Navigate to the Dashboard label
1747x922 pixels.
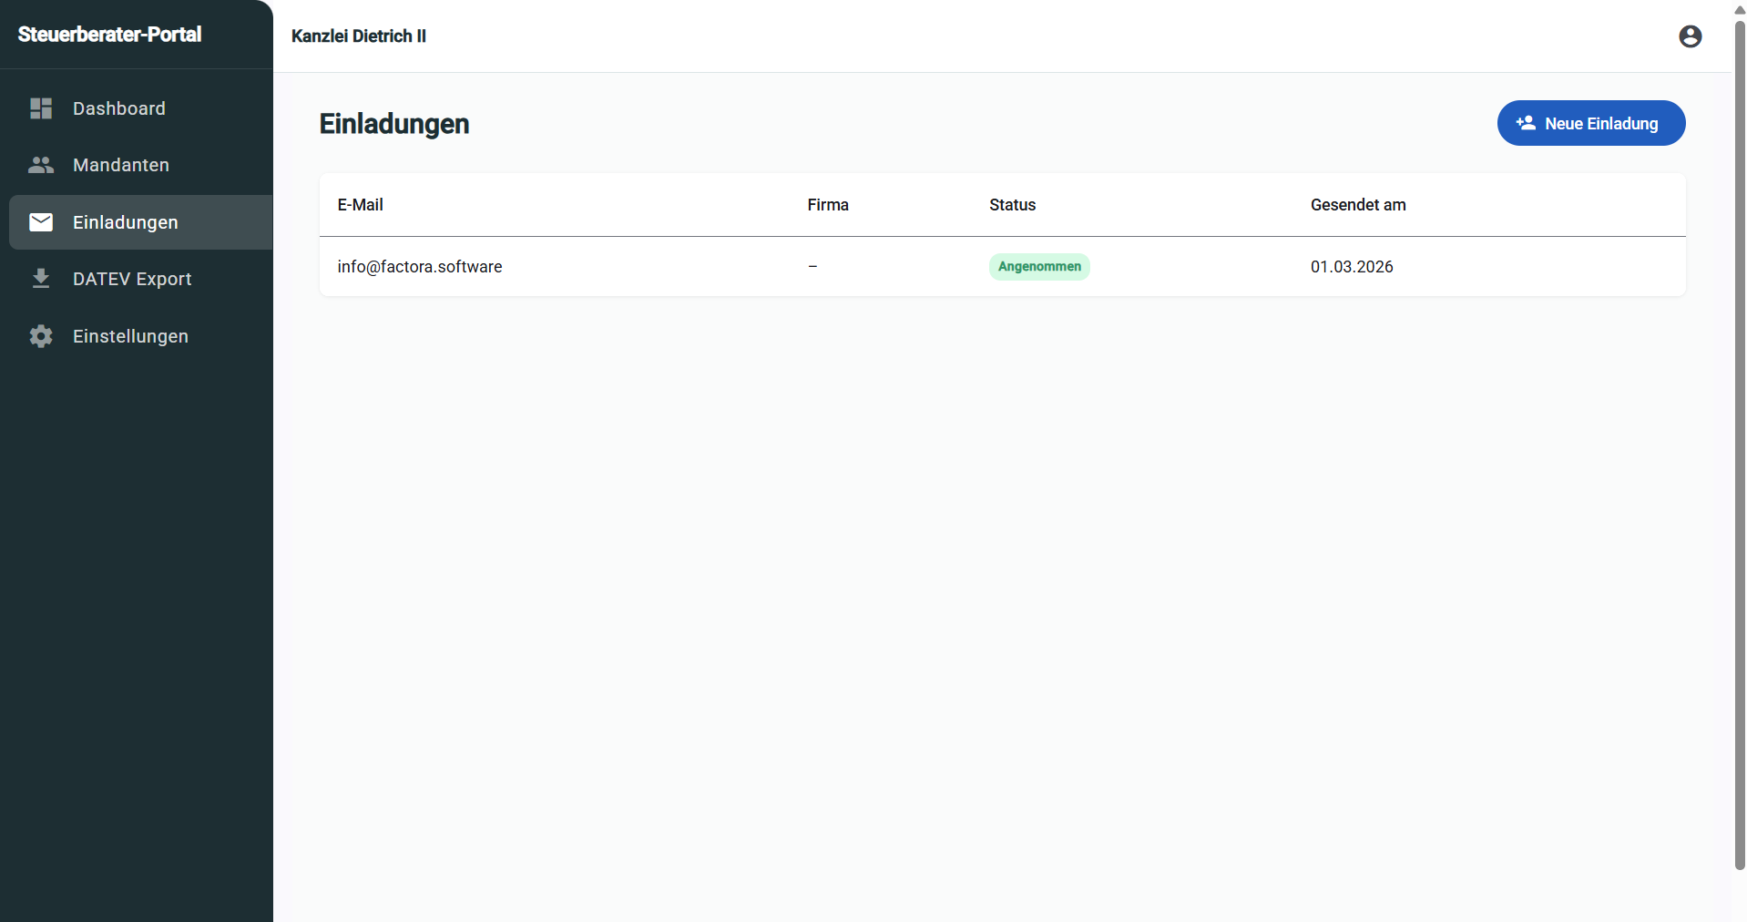click(118, 108)
